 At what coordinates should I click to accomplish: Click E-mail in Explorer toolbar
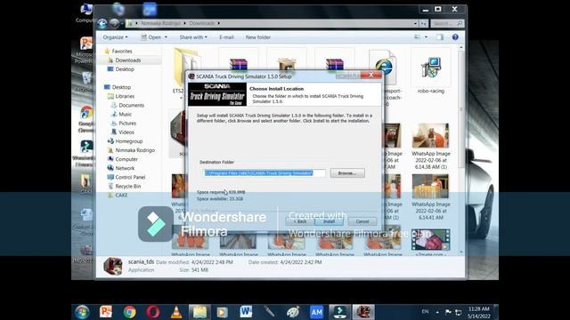pyautogui.click(x=226, y=37)
